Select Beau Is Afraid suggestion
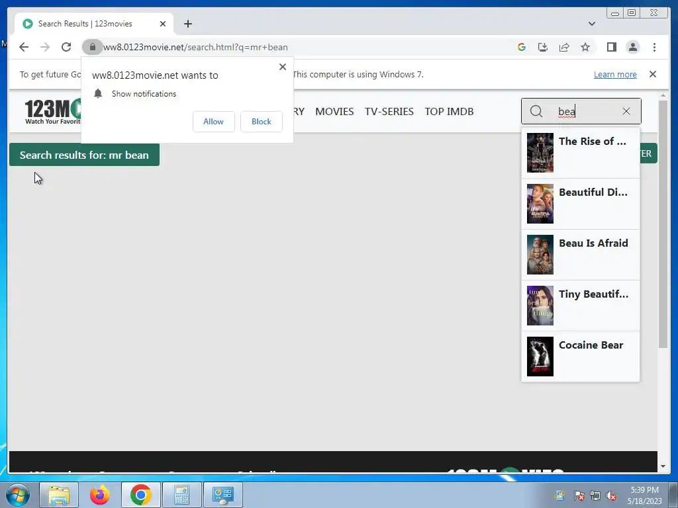 point(581,255)
